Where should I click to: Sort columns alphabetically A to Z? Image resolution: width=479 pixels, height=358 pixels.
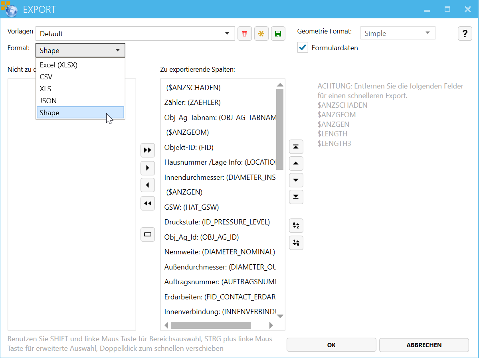pyautogui.click(x=296, y=226)
